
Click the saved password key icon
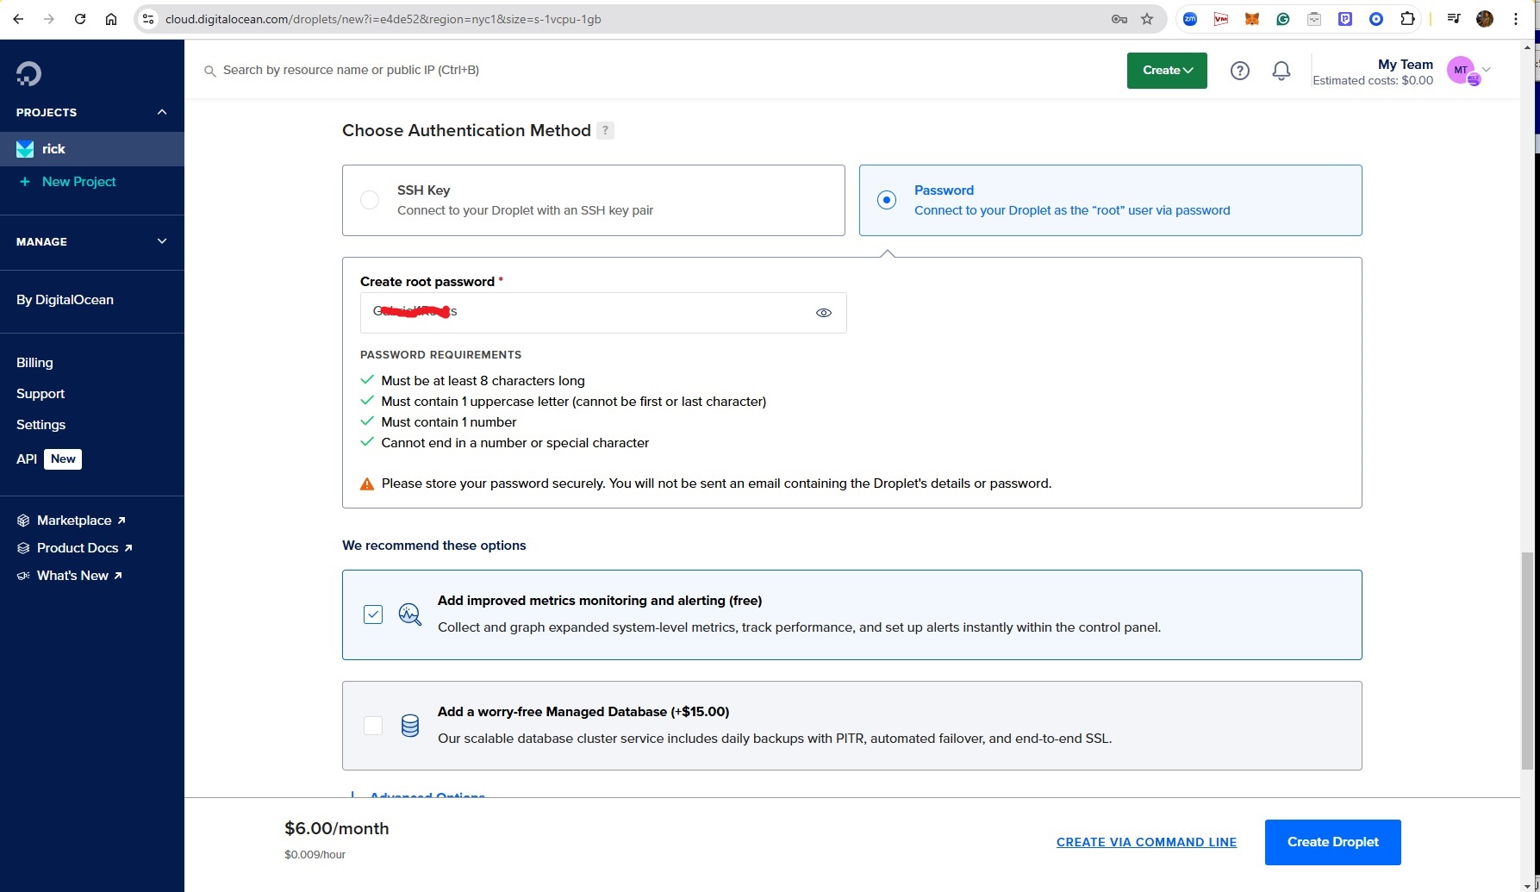point(1119,19)
